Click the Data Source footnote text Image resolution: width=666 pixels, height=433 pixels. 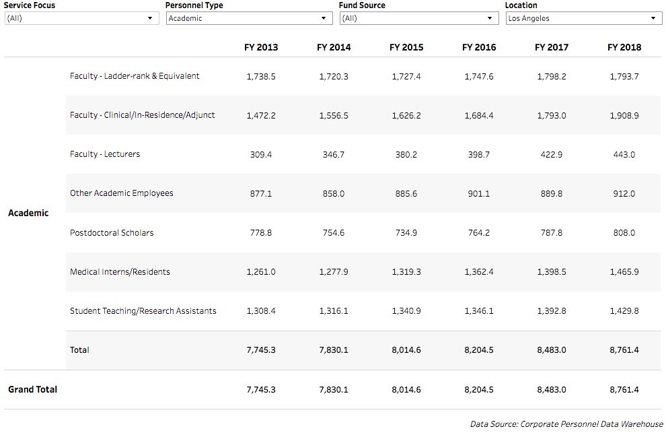(566, 424)
